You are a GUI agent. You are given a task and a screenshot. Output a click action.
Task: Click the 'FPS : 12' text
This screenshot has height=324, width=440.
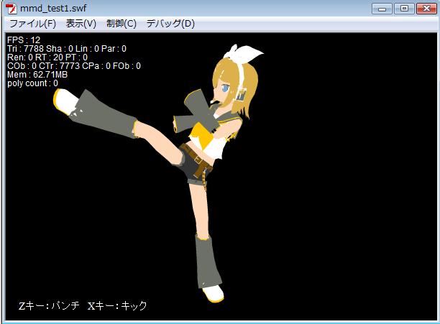pos(24,40)
